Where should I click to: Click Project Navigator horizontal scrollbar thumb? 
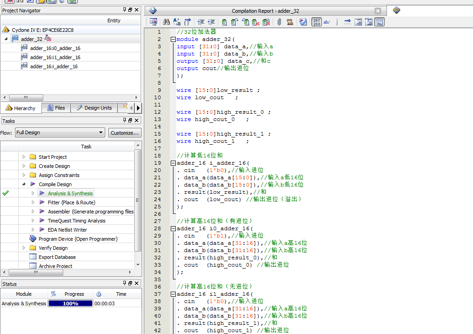(x=26, y=97)
